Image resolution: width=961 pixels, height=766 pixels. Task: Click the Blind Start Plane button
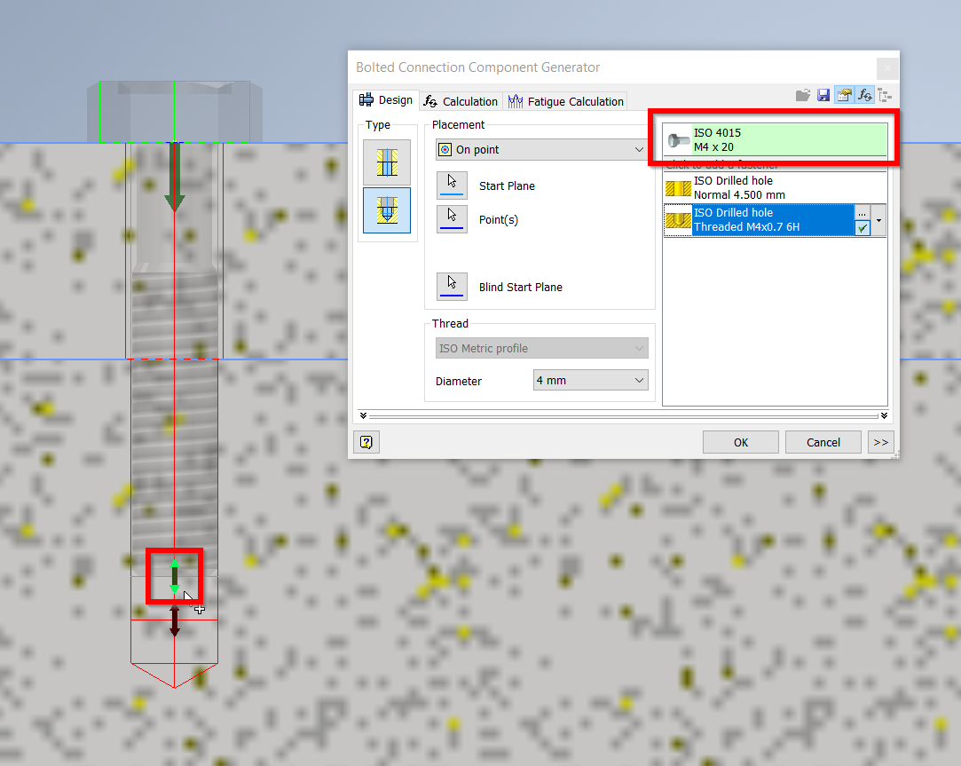pyautogui.click(x=452, y=286)
